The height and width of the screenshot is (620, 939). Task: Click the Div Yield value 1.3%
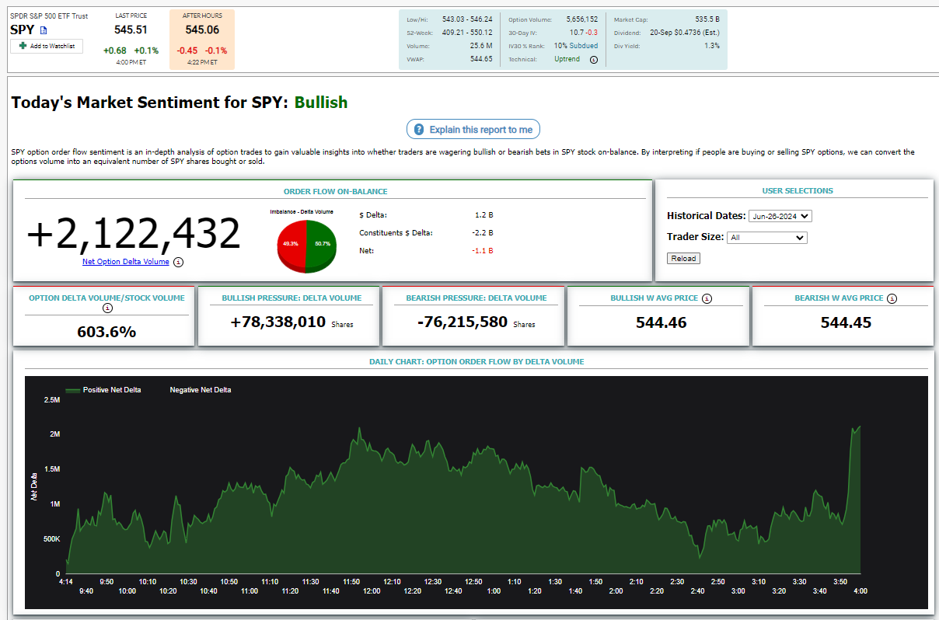point(712,46)
